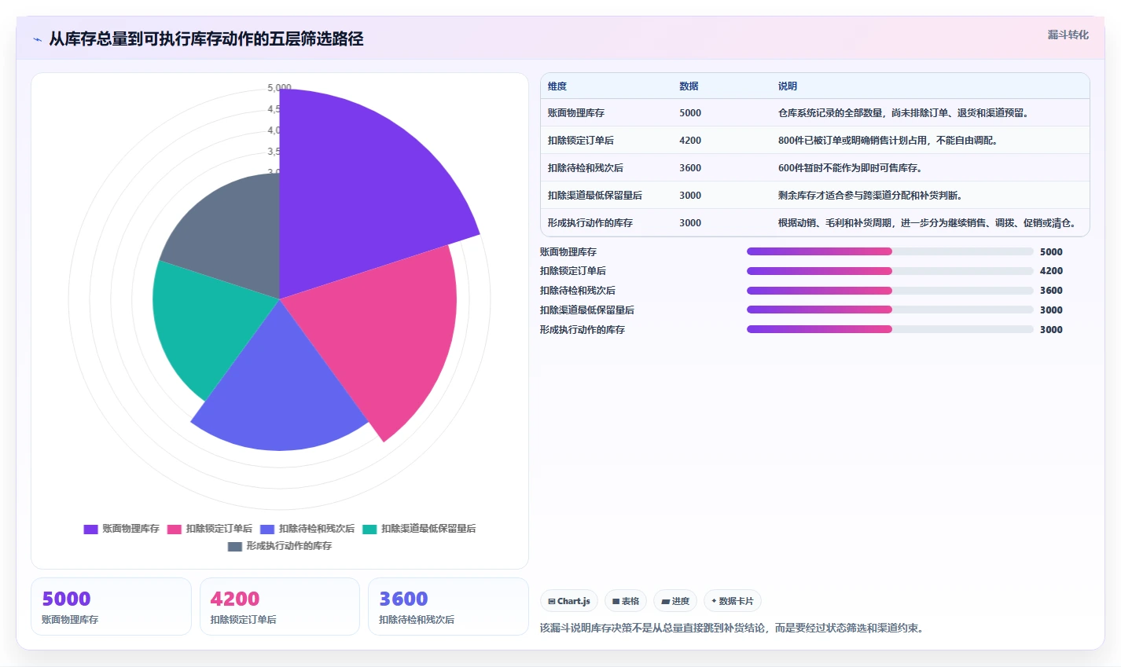The width and height of the screenshot is (1121, 667).
Task: Click the 进度 tag chip
Action: 675,601
